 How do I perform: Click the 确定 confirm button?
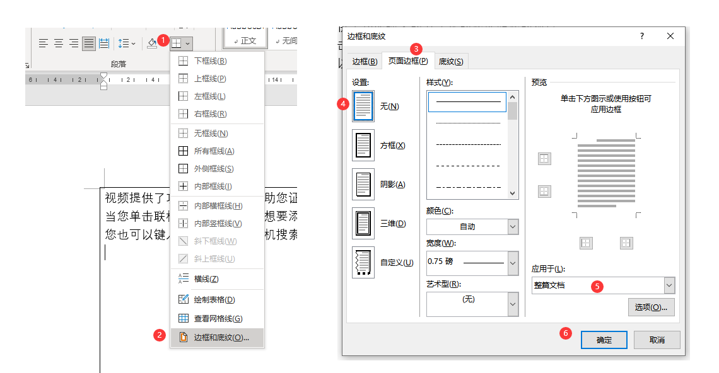(x=604, y=340)
